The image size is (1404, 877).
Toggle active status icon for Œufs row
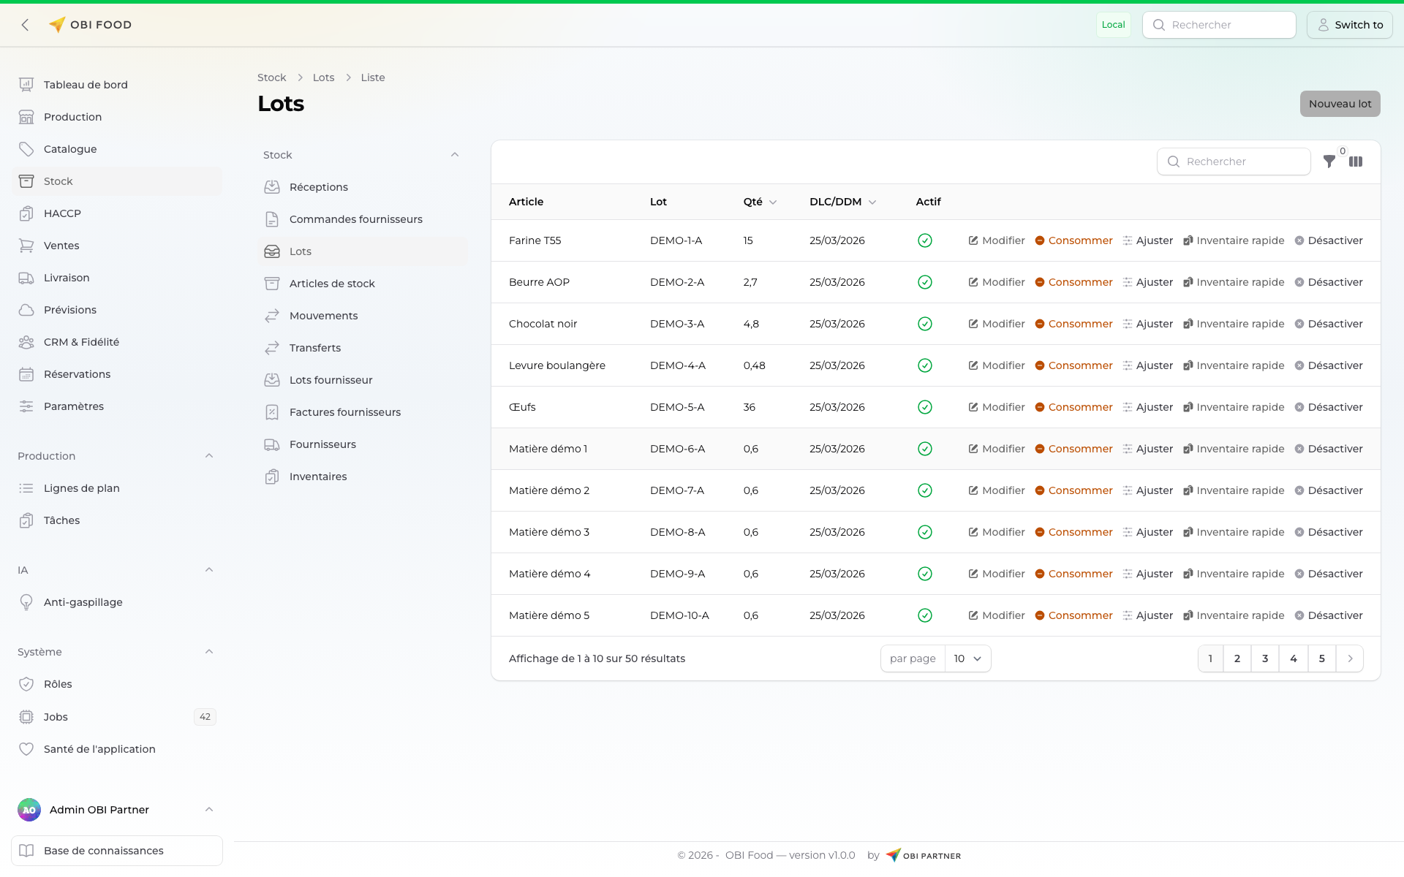[x=924, y=407]
